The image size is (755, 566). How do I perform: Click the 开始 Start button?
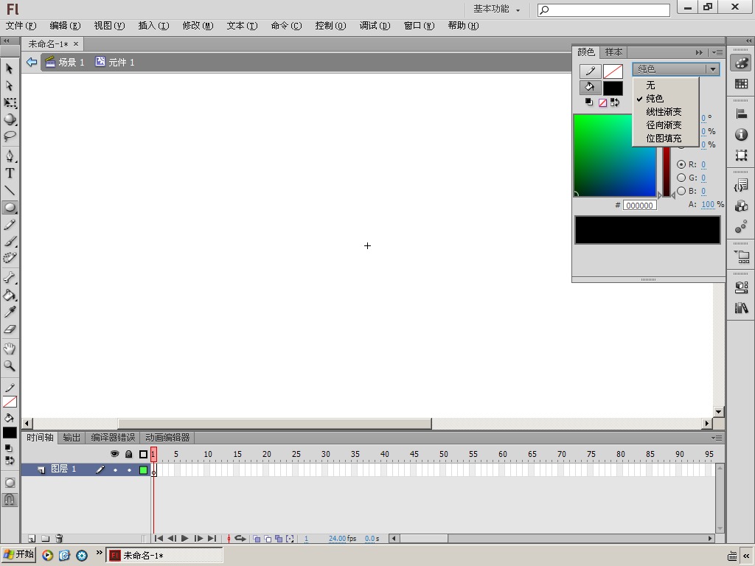pyautogui.click(x=19, y=555)
